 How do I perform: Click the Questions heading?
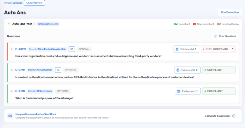coord(13,36)
